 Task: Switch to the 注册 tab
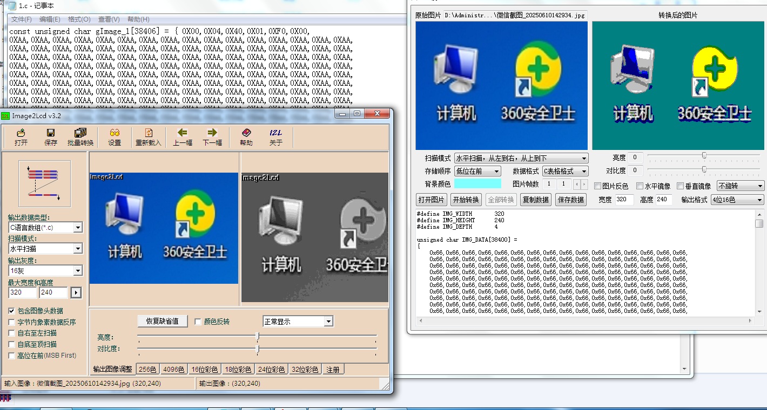click(x=333, y=370)
